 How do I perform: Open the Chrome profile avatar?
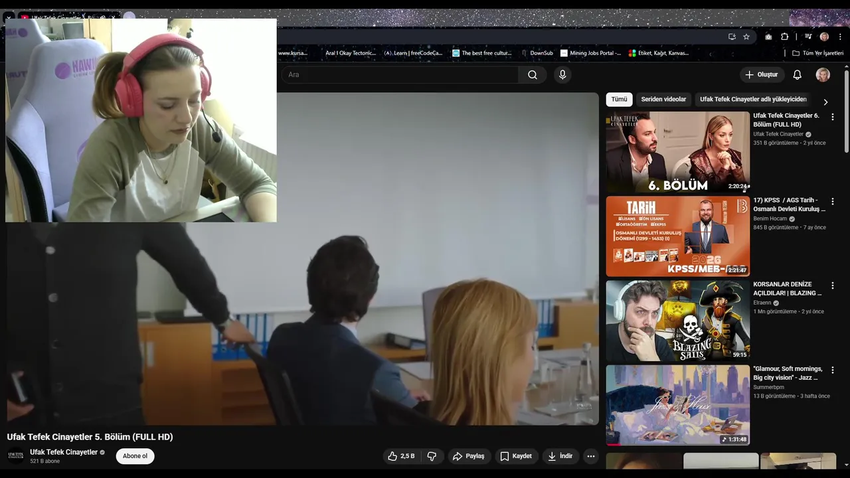point(824,37)
